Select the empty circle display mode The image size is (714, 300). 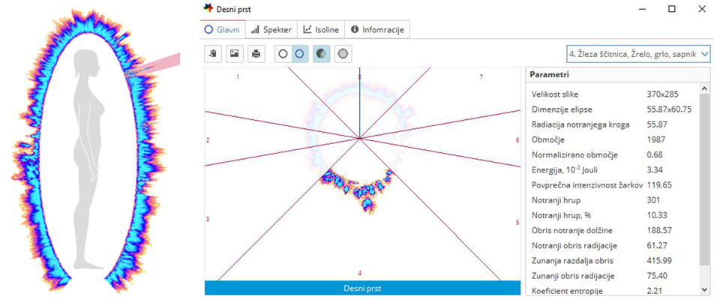coord(283,54)
